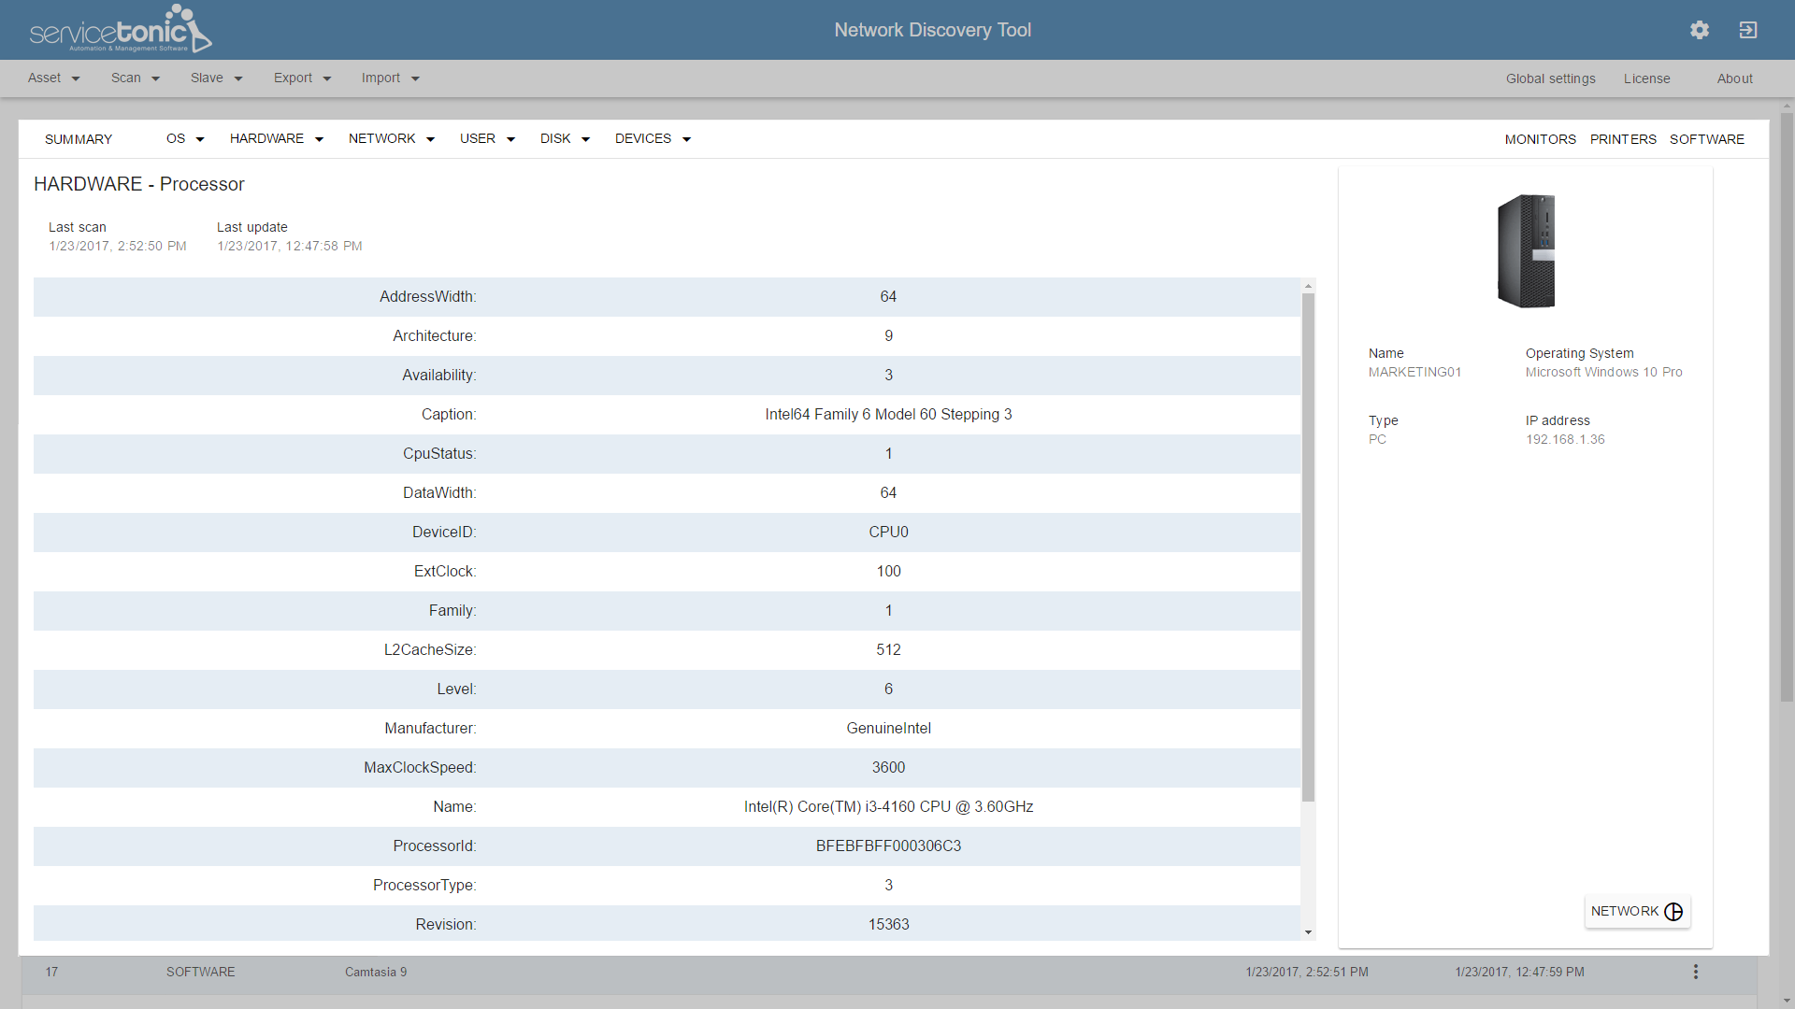The image size is (1795, 1009).
Task: Click the MaxClockSpeed value 3600
Action: click(x=888, y=767)
